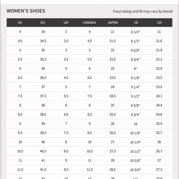Image resolution: width=179 pixels, height=179 pixels.
Task: Click the 24.8 centimeter cell
Action: [x=159, y=114]
